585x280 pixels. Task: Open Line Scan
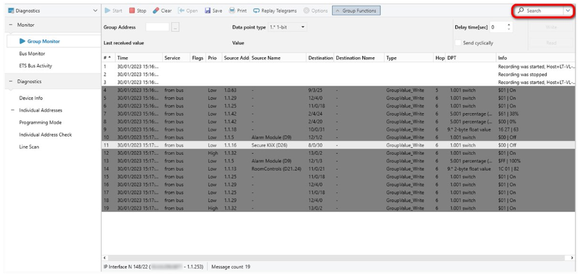click(29, 147)
